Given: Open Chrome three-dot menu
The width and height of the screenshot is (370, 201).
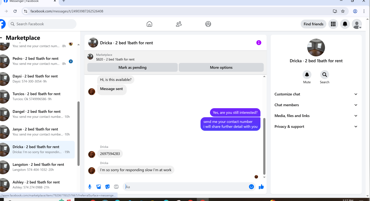Looking at the screenshot, I should [364, 11].
